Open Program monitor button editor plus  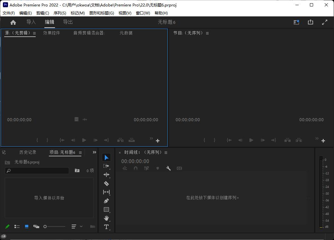tap(323, 141)
